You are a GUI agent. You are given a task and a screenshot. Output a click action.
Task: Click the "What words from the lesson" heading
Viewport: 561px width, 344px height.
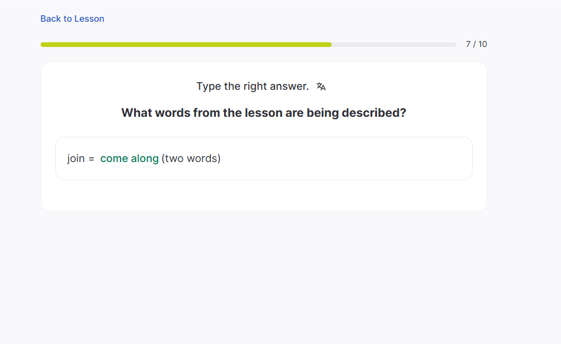click(263, 113)
